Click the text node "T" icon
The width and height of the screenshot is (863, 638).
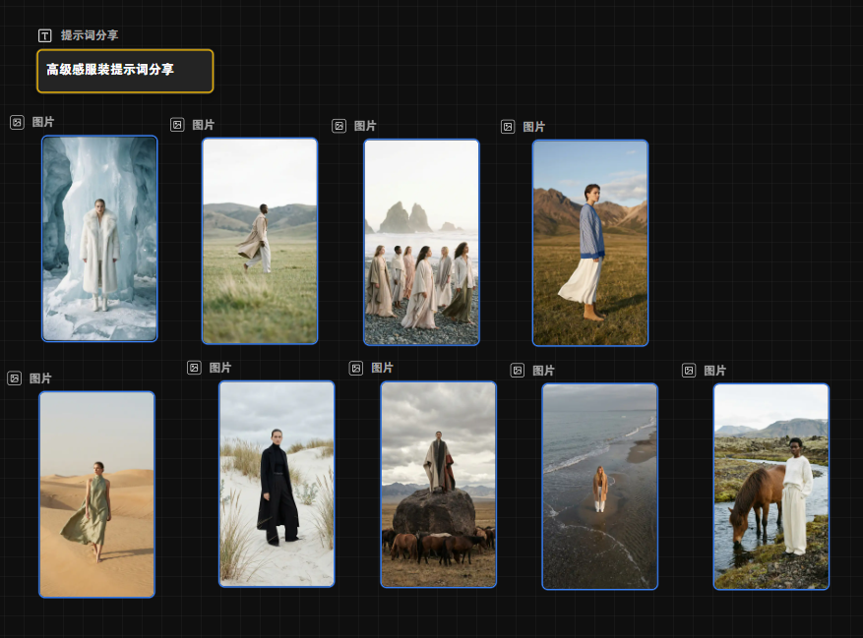[44, 35]
